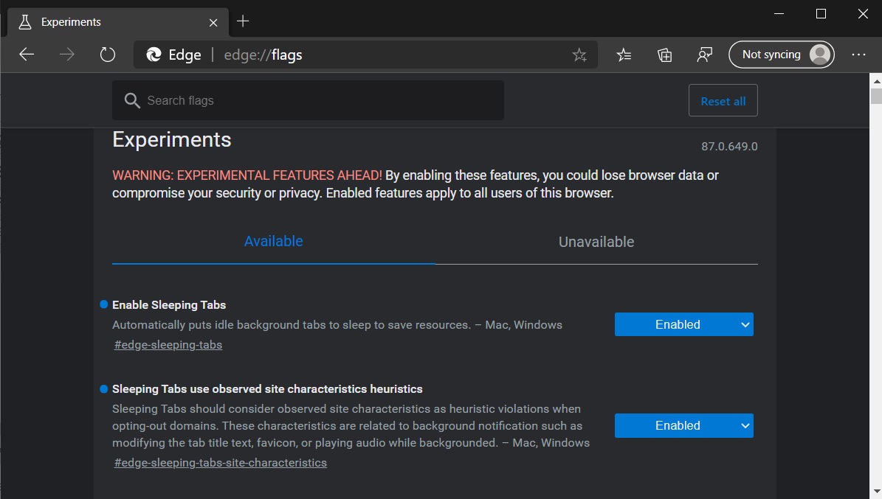Open the Not syncing profile button
The width and height of the screenshot is (882, 499).
coord(782,55)
